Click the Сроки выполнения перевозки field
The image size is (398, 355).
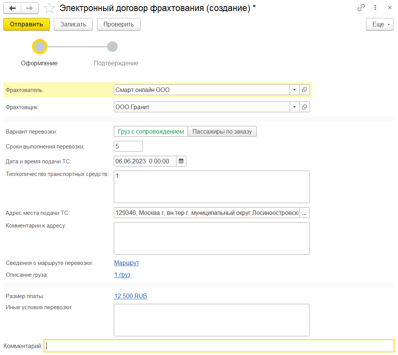[128, 147]
